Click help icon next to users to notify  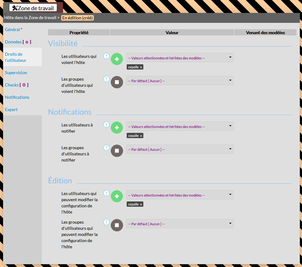106,125
